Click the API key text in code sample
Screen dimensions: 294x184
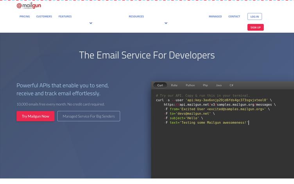pyautogui.click(x=226, y=100)
